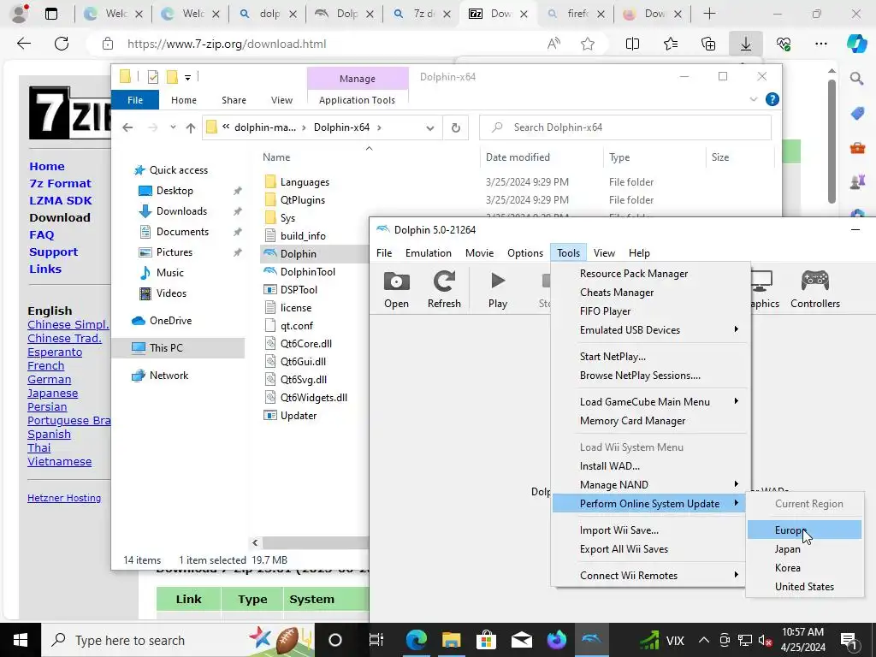
Task: Open Resource Pack Manager from Tools menu
Action: coord(649,274)
